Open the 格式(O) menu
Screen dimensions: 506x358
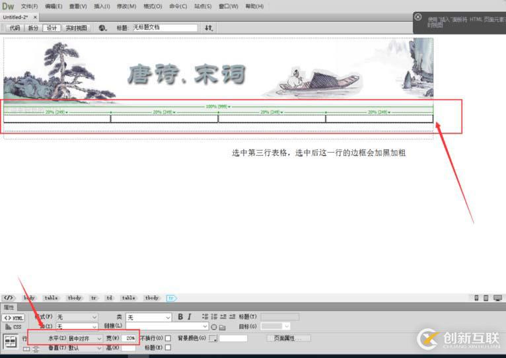pos(153,6)
